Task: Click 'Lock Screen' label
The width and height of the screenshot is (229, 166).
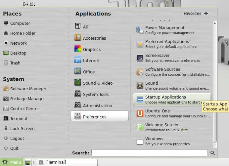Action: [x=23, y=129]
